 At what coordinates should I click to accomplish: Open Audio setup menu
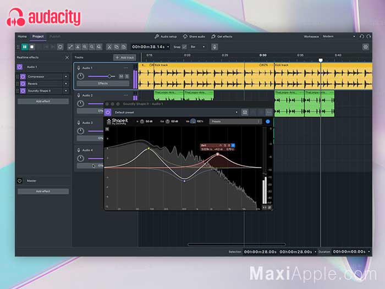click(x=166, y=37)
